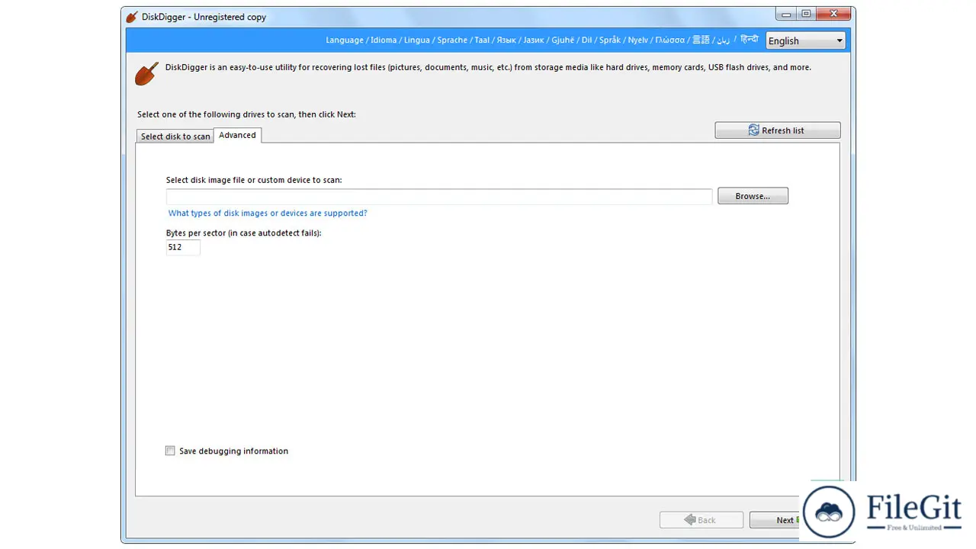Screen dimensions: 976x549
Task: Open supported disk image types help link
Action: click(268, 213)
